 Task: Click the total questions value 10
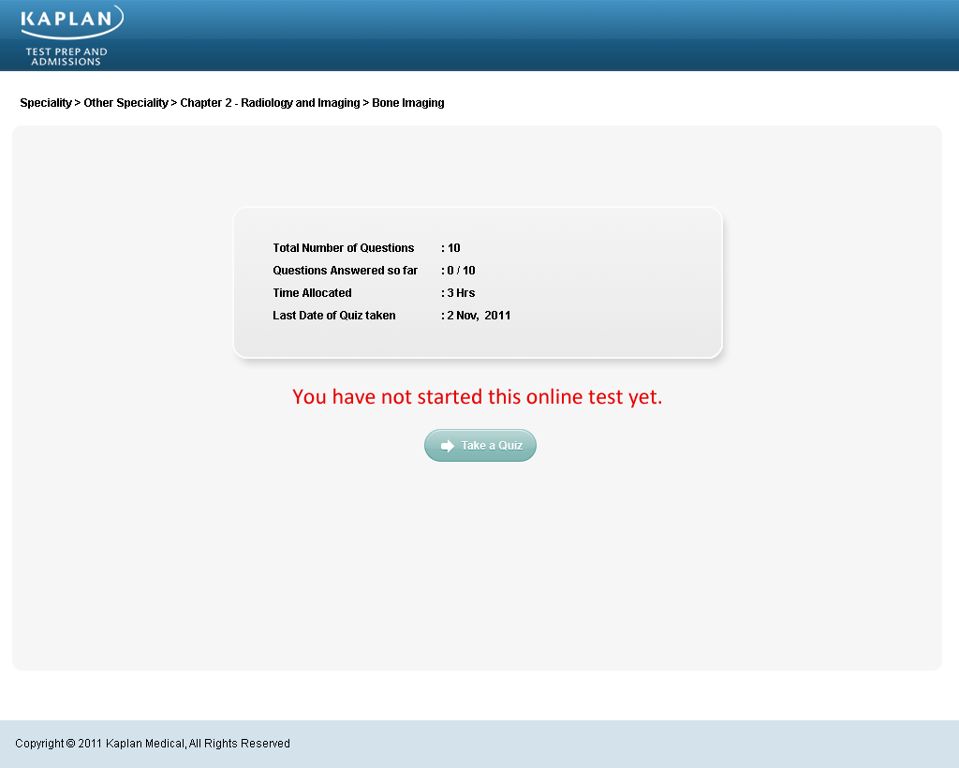coord(453,248)
